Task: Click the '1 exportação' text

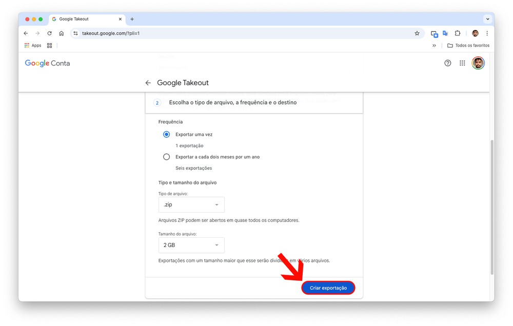Action: coord(189,146)
